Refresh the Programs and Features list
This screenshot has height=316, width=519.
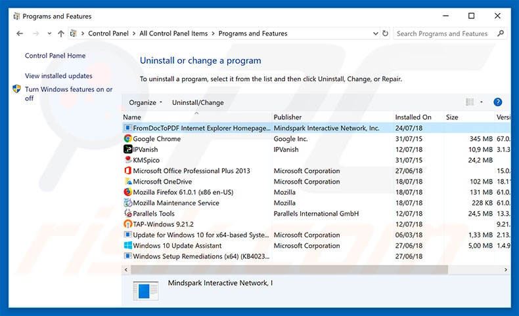point(385,33)
